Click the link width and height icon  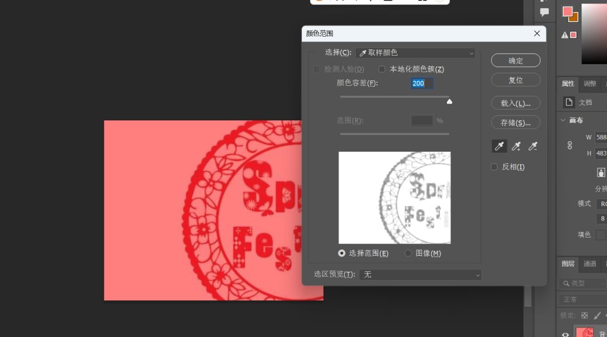tap(570, 145)
